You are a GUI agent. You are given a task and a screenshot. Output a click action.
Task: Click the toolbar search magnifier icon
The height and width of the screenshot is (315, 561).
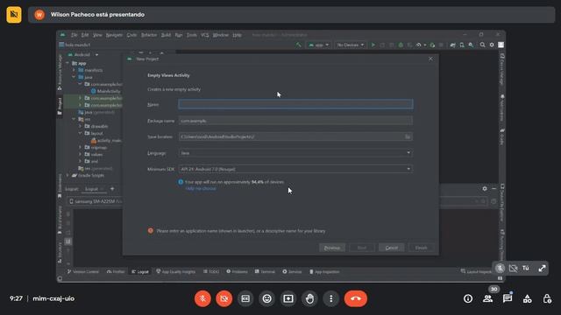click(x=482, y=45)
